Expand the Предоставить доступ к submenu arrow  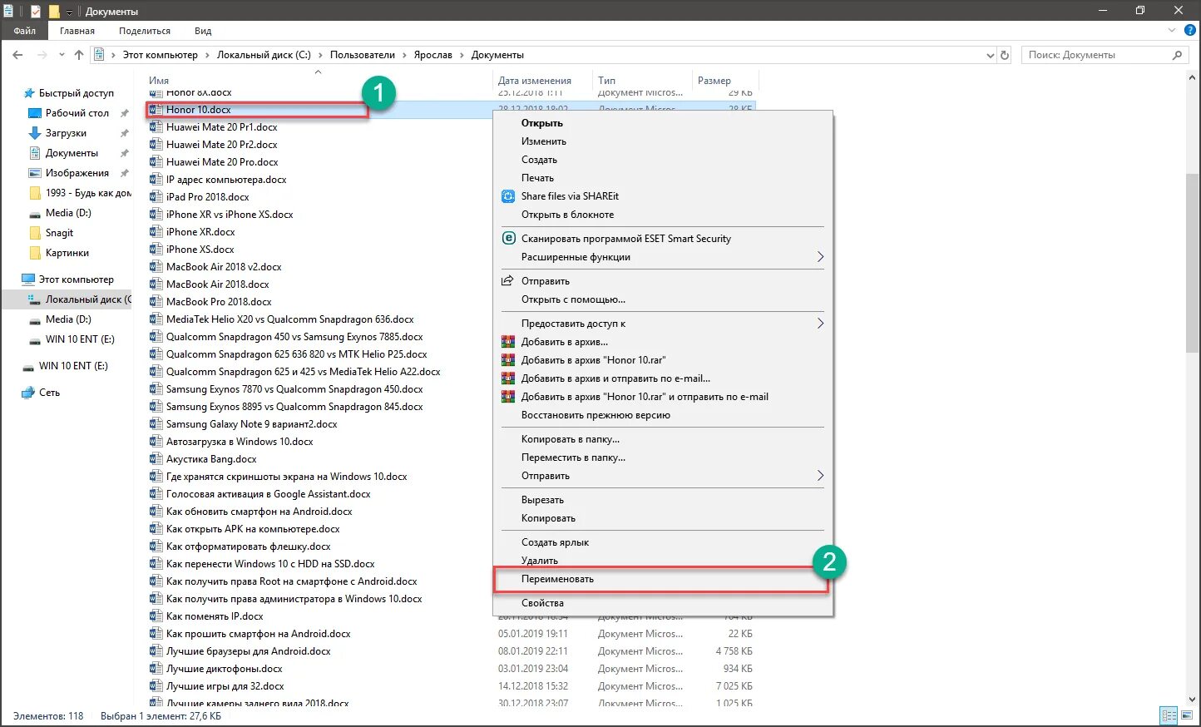click(820, 324)
